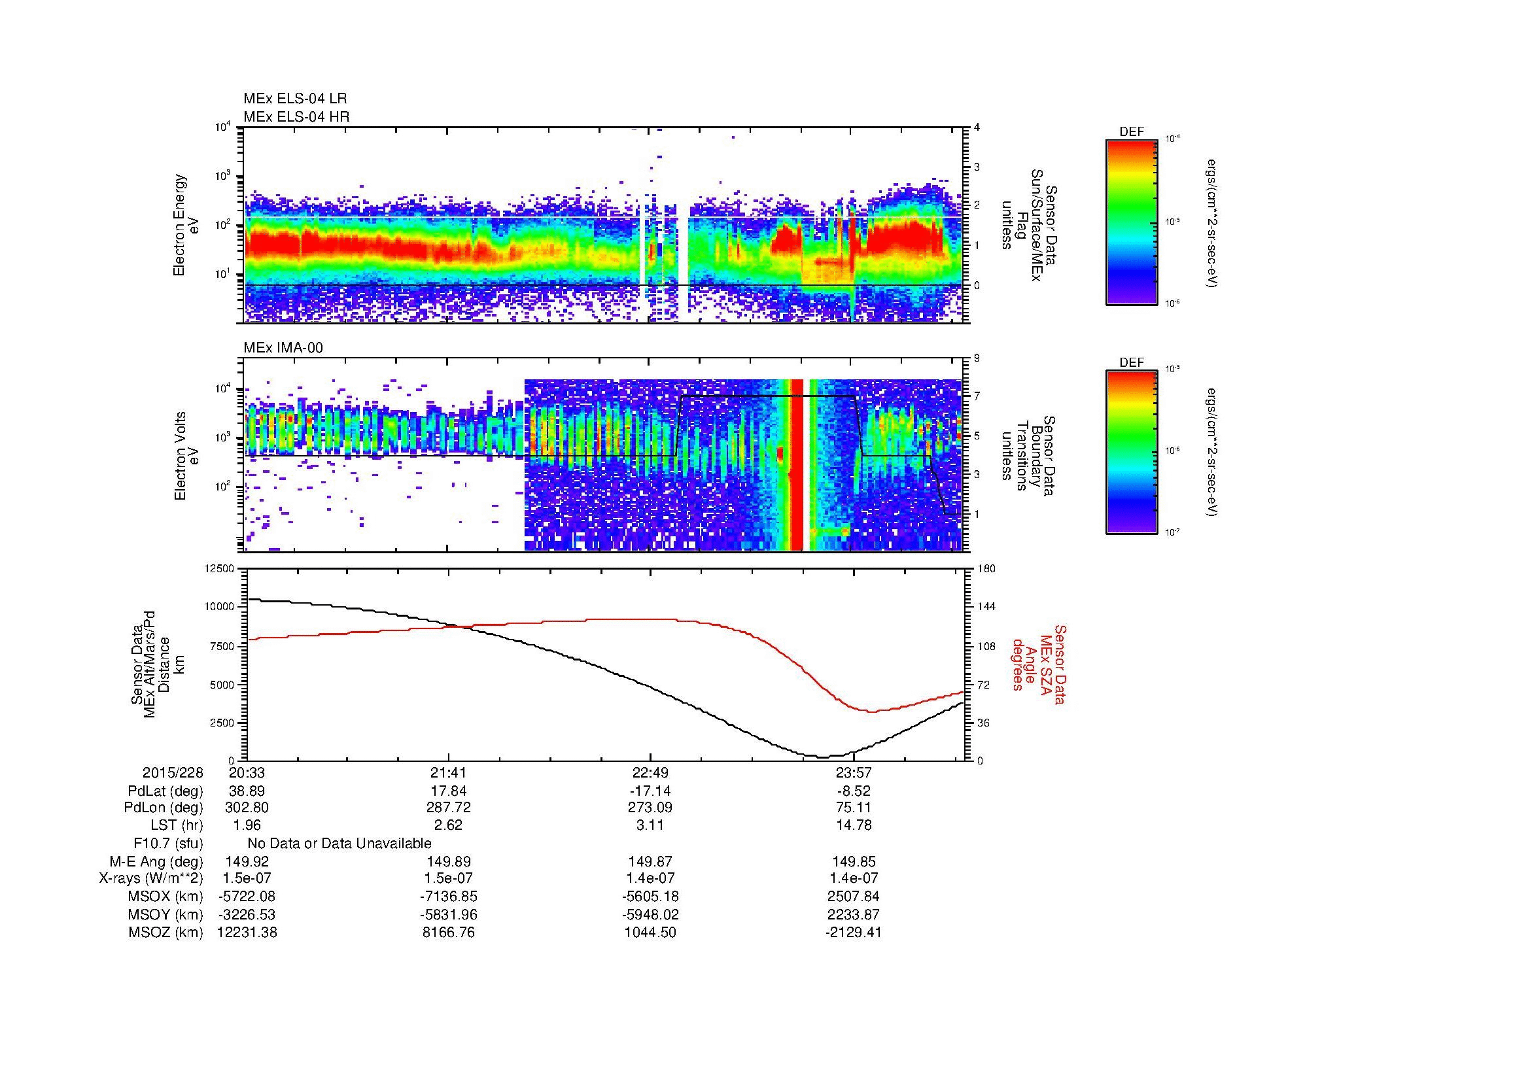Click the 20:33 time tick label
This screenshot has height=1081, width=1530.
247,772
